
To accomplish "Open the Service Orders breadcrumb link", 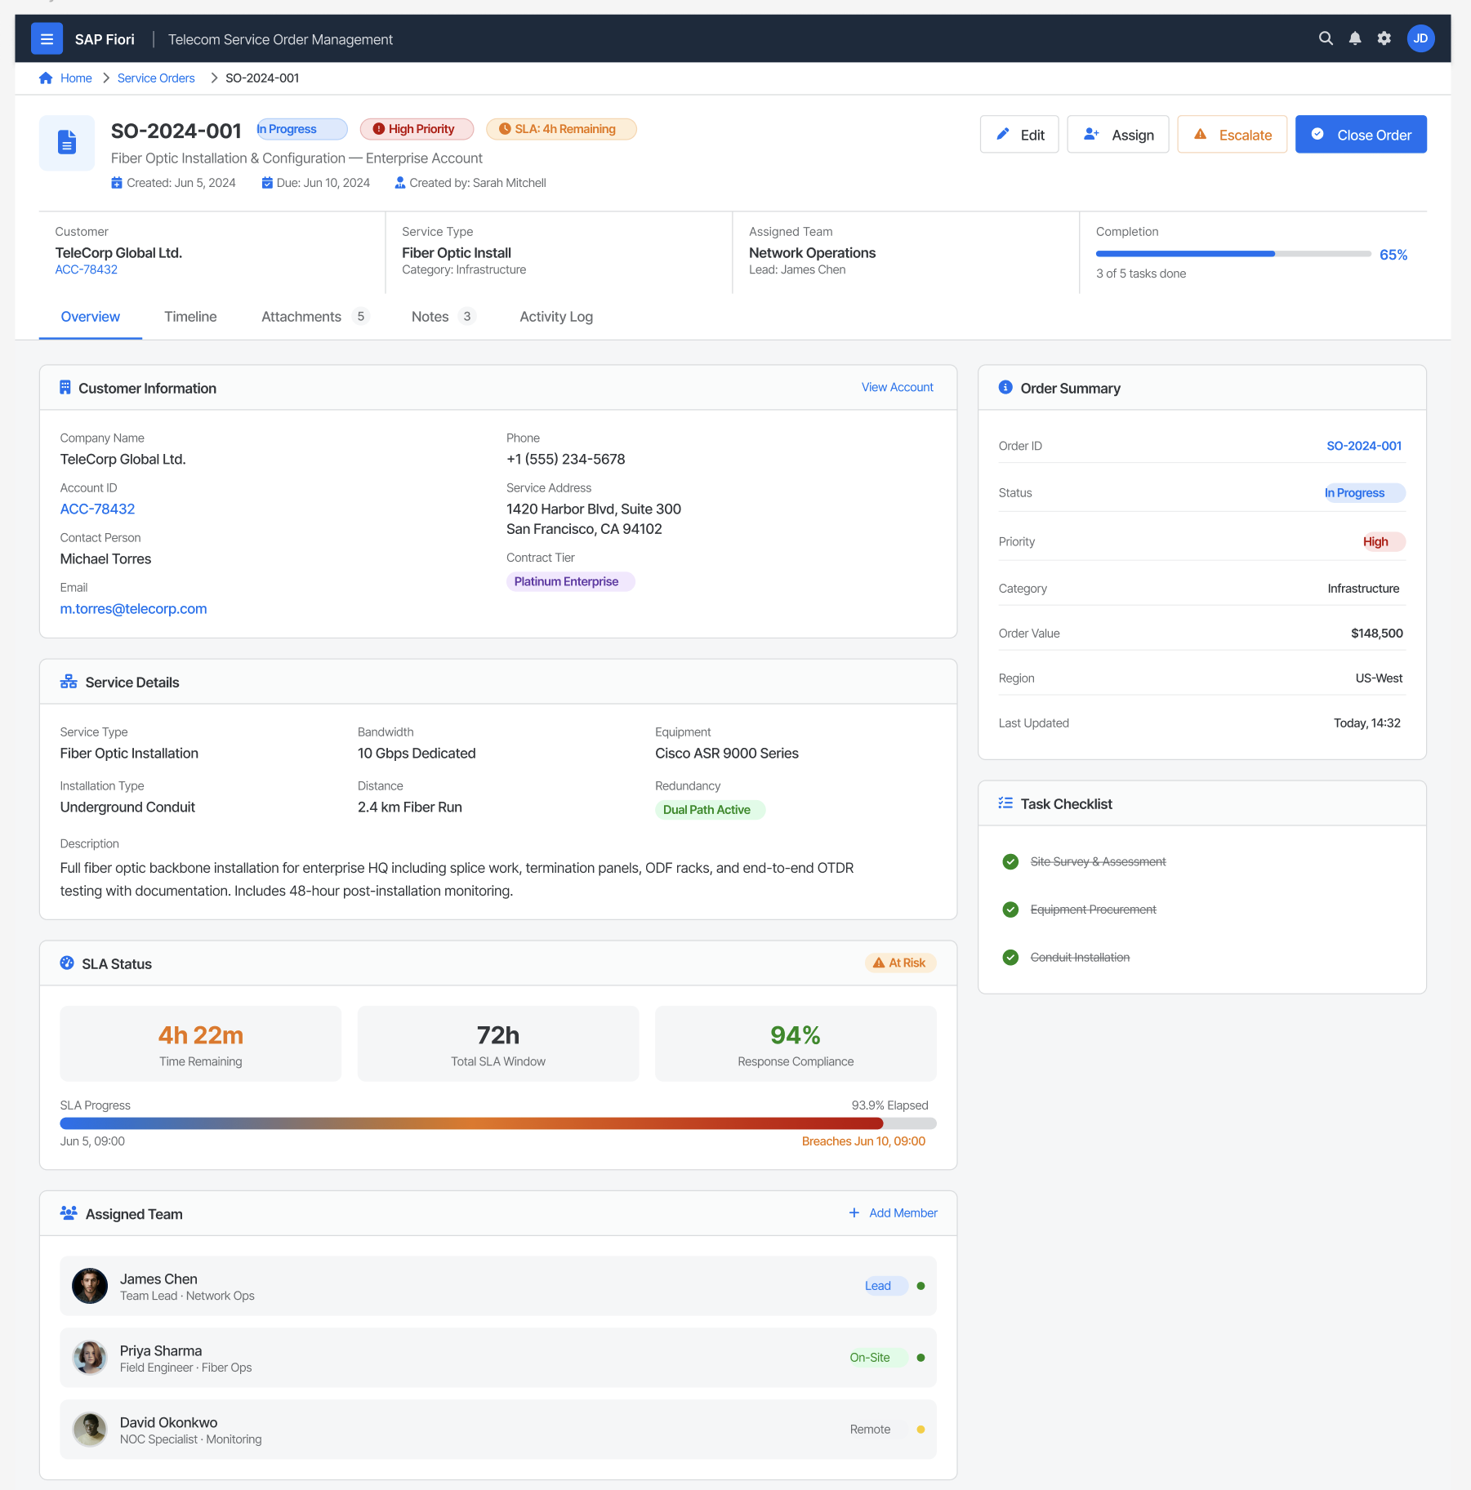I will tap(156, 78).
